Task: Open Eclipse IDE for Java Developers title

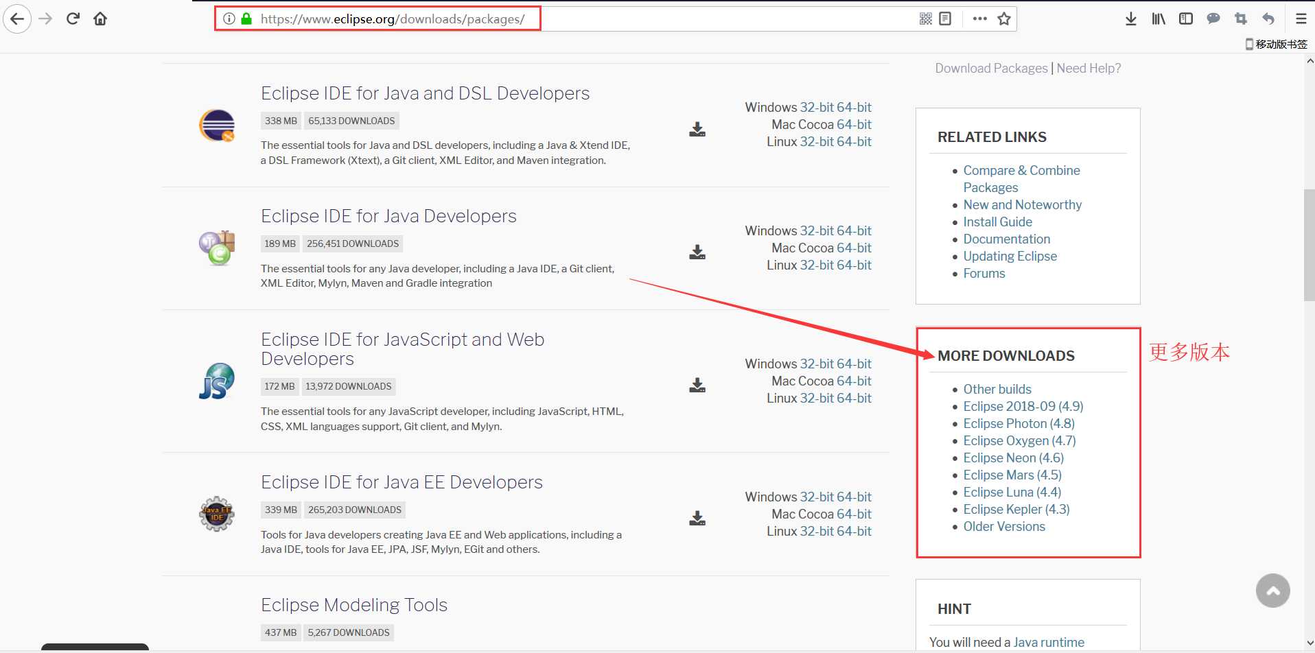Action: coord(388,216)
